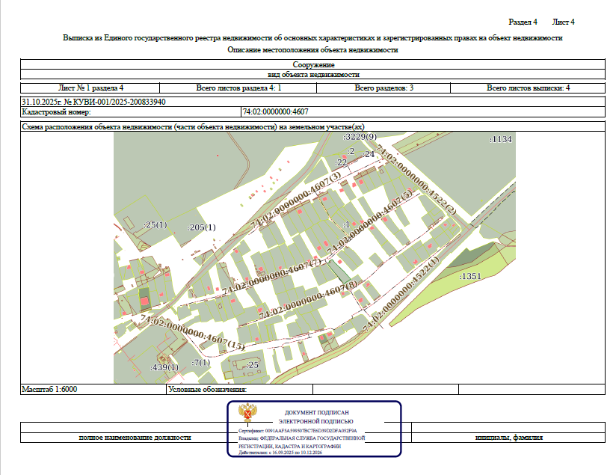This screenshot has height=475, width=613.
Task: Click map label ':439(1)'
Action: [164, 367]
